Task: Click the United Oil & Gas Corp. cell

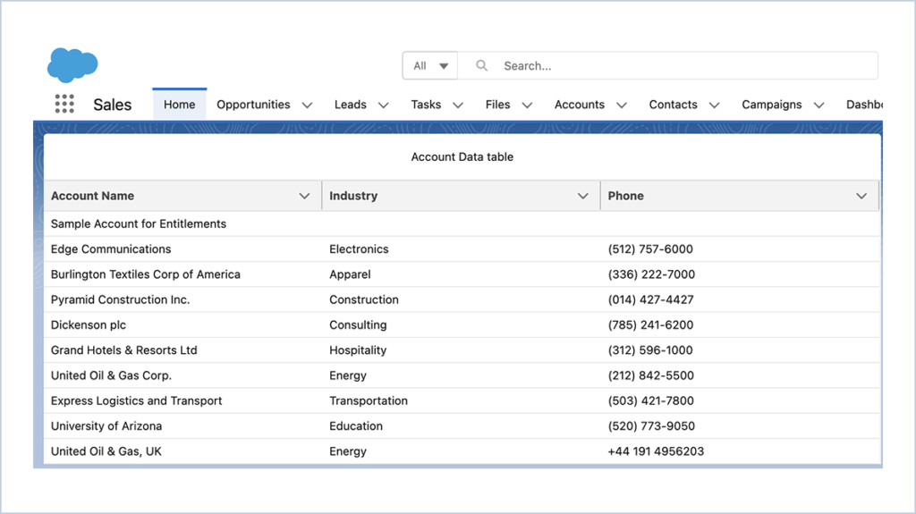Action: click(111, 375)
